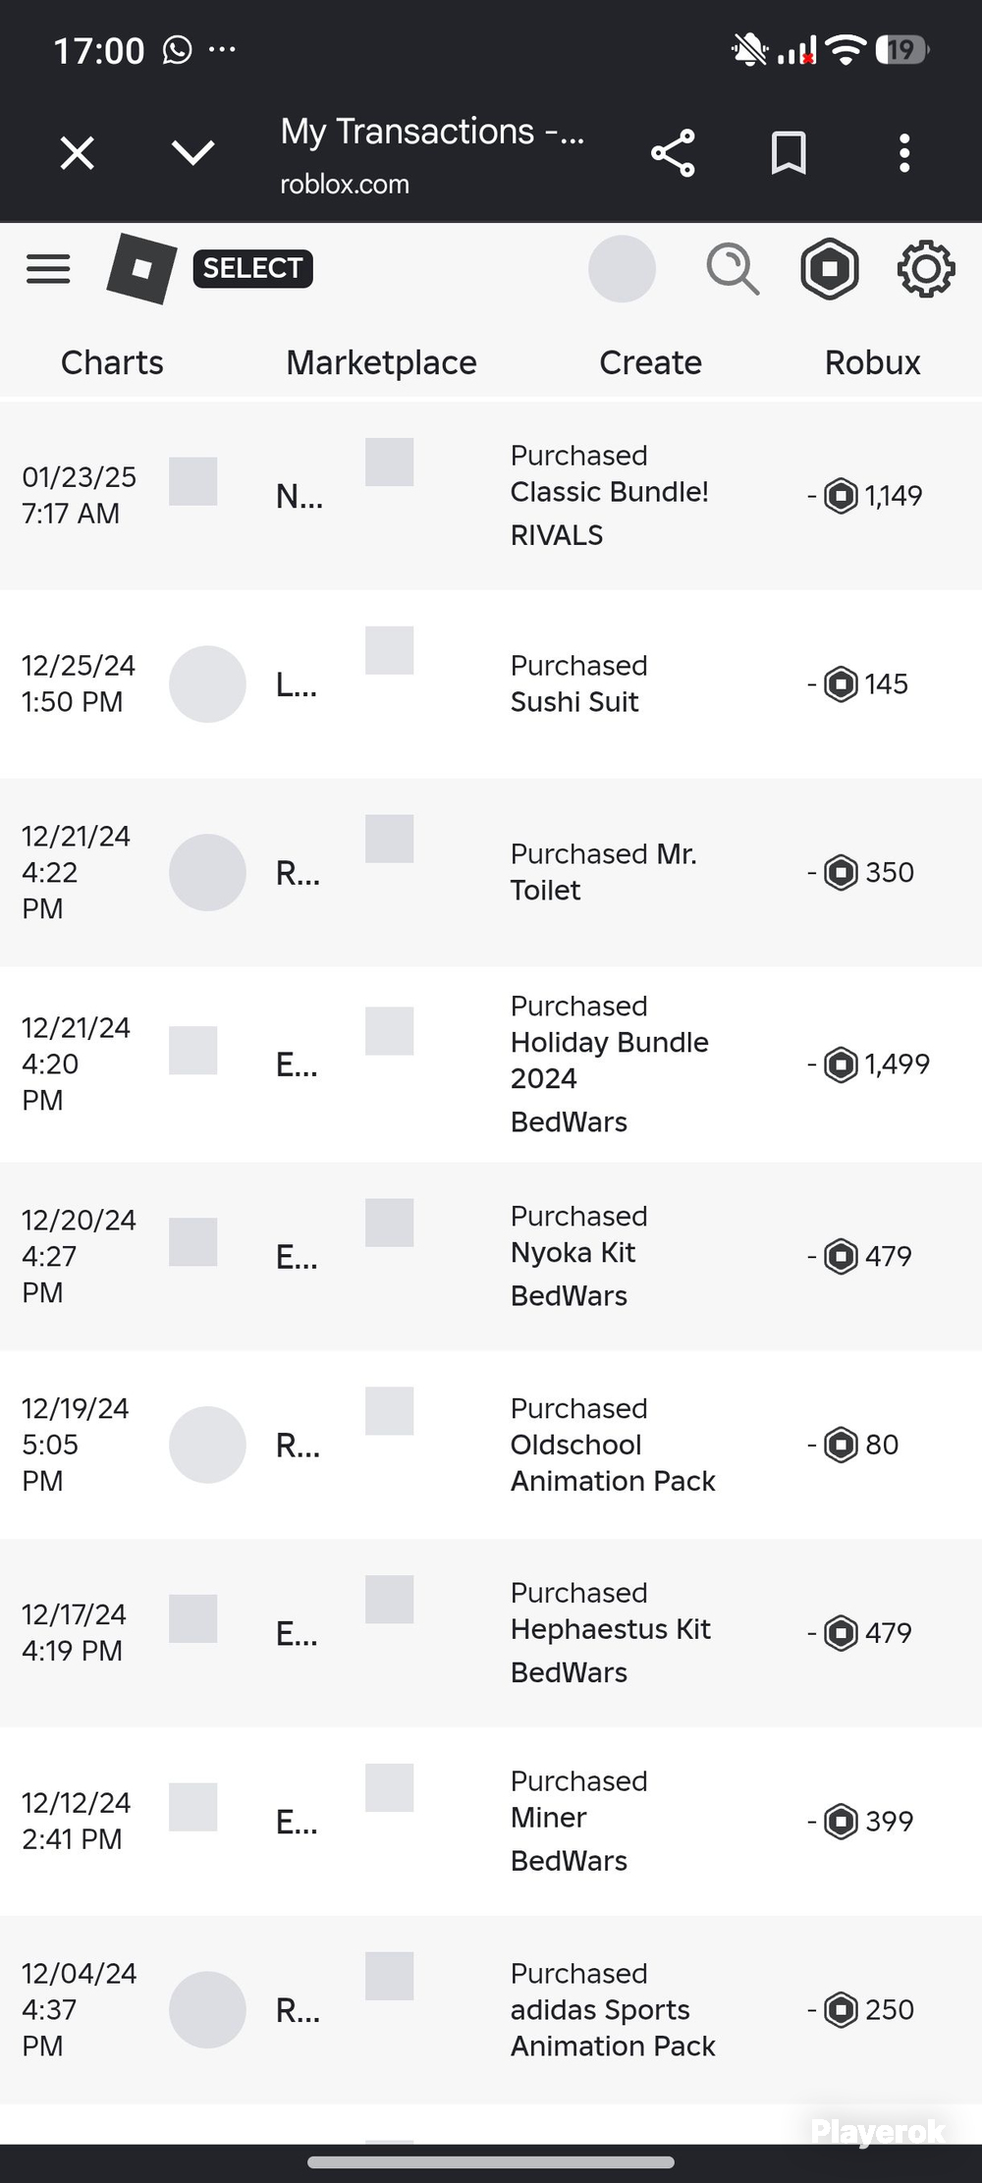Image resolution: width=982 pixels, height=2183 pixels.
Task: Click Holiday Bundle 2024 purchase link
Action: tap(609, 1061)
